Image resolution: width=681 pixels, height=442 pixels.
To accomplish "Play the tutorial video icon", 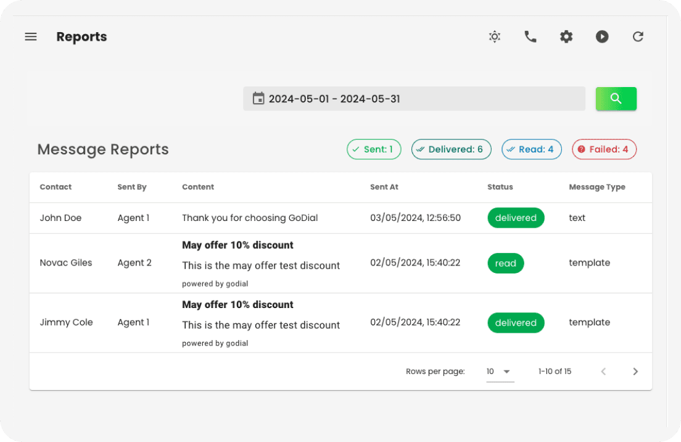I will pyautogui.click(x=601, y=36).
